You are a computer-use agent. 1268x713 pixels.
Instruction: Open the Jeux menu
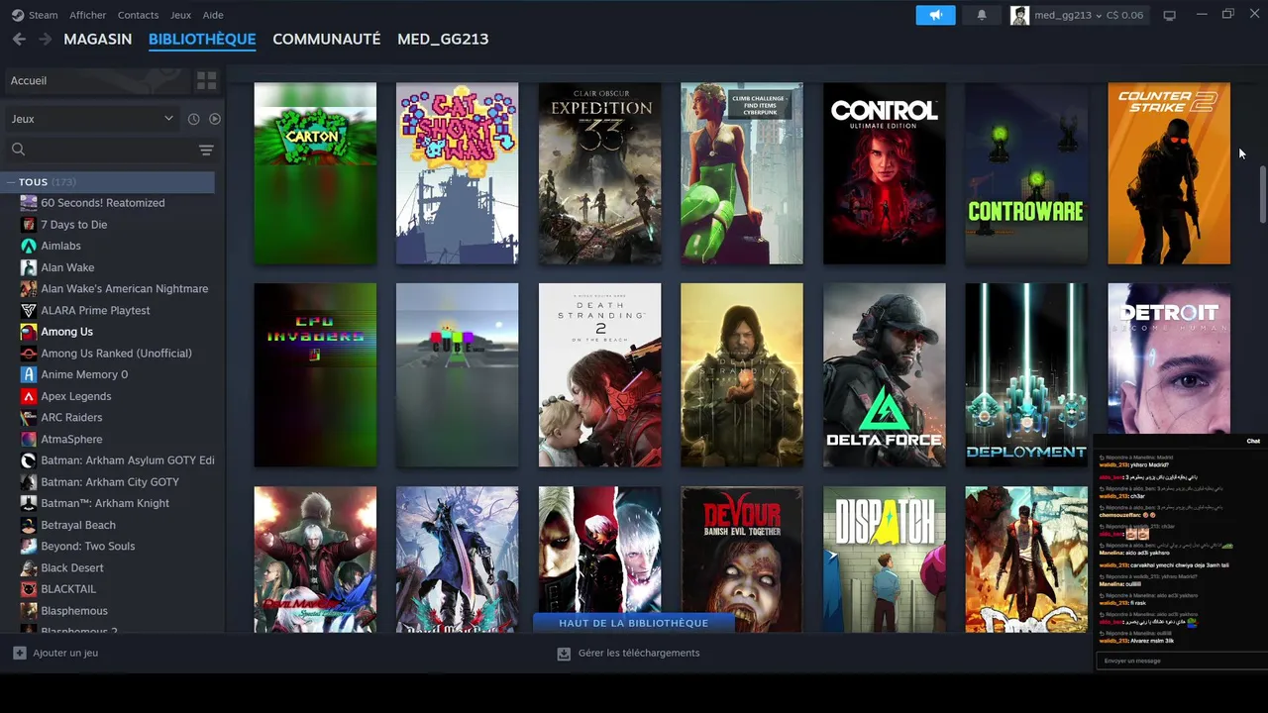[x=180, y=15]
